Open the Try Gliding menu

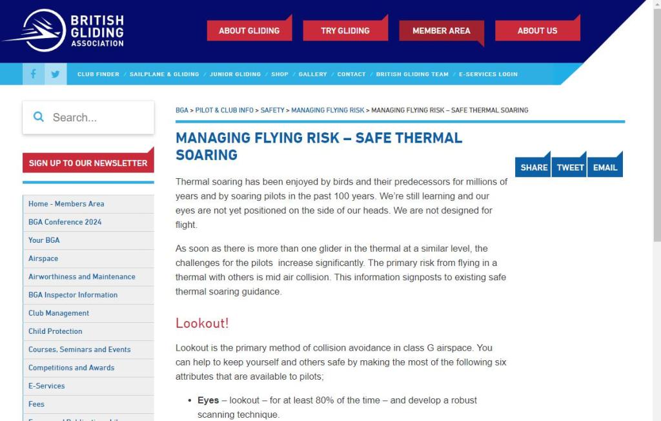pyautogui.click(x=345, y=30)
